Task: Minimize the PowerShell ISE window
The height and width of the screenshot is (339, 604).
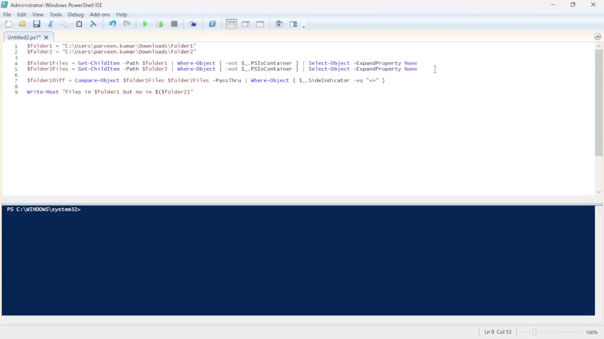Action: click(553, 5)
